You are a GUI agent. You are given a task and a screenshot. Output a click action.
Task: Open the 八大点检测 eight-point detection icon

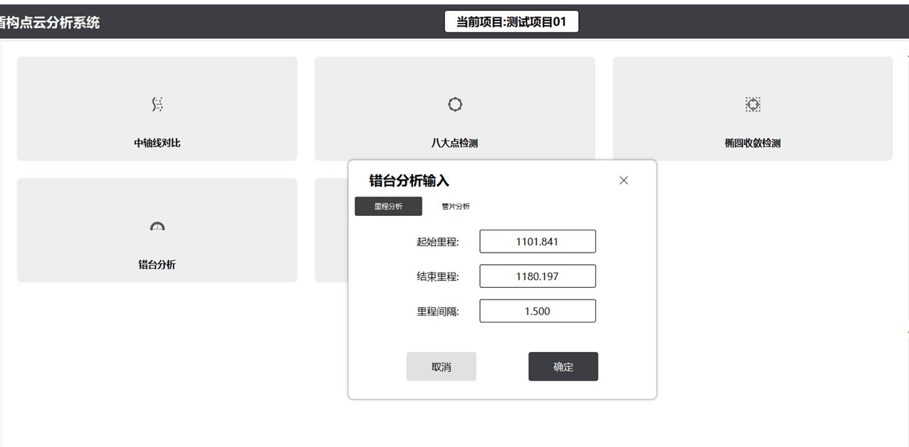[x=455, y=104]
